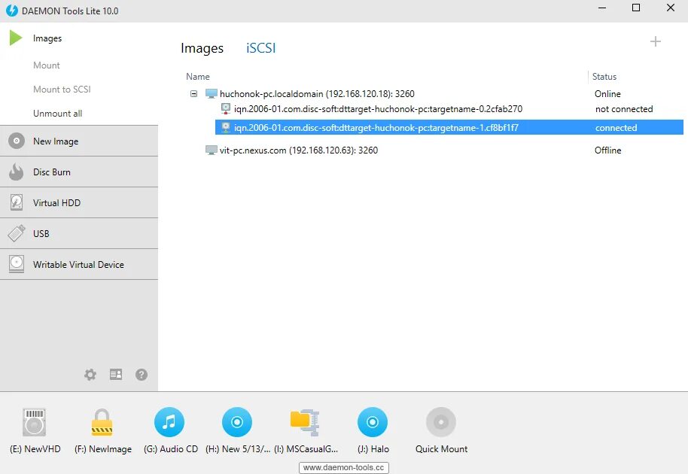Choose Unmount all in the sidebar
This screenshot has width=688, height=474.
[57, 113]
